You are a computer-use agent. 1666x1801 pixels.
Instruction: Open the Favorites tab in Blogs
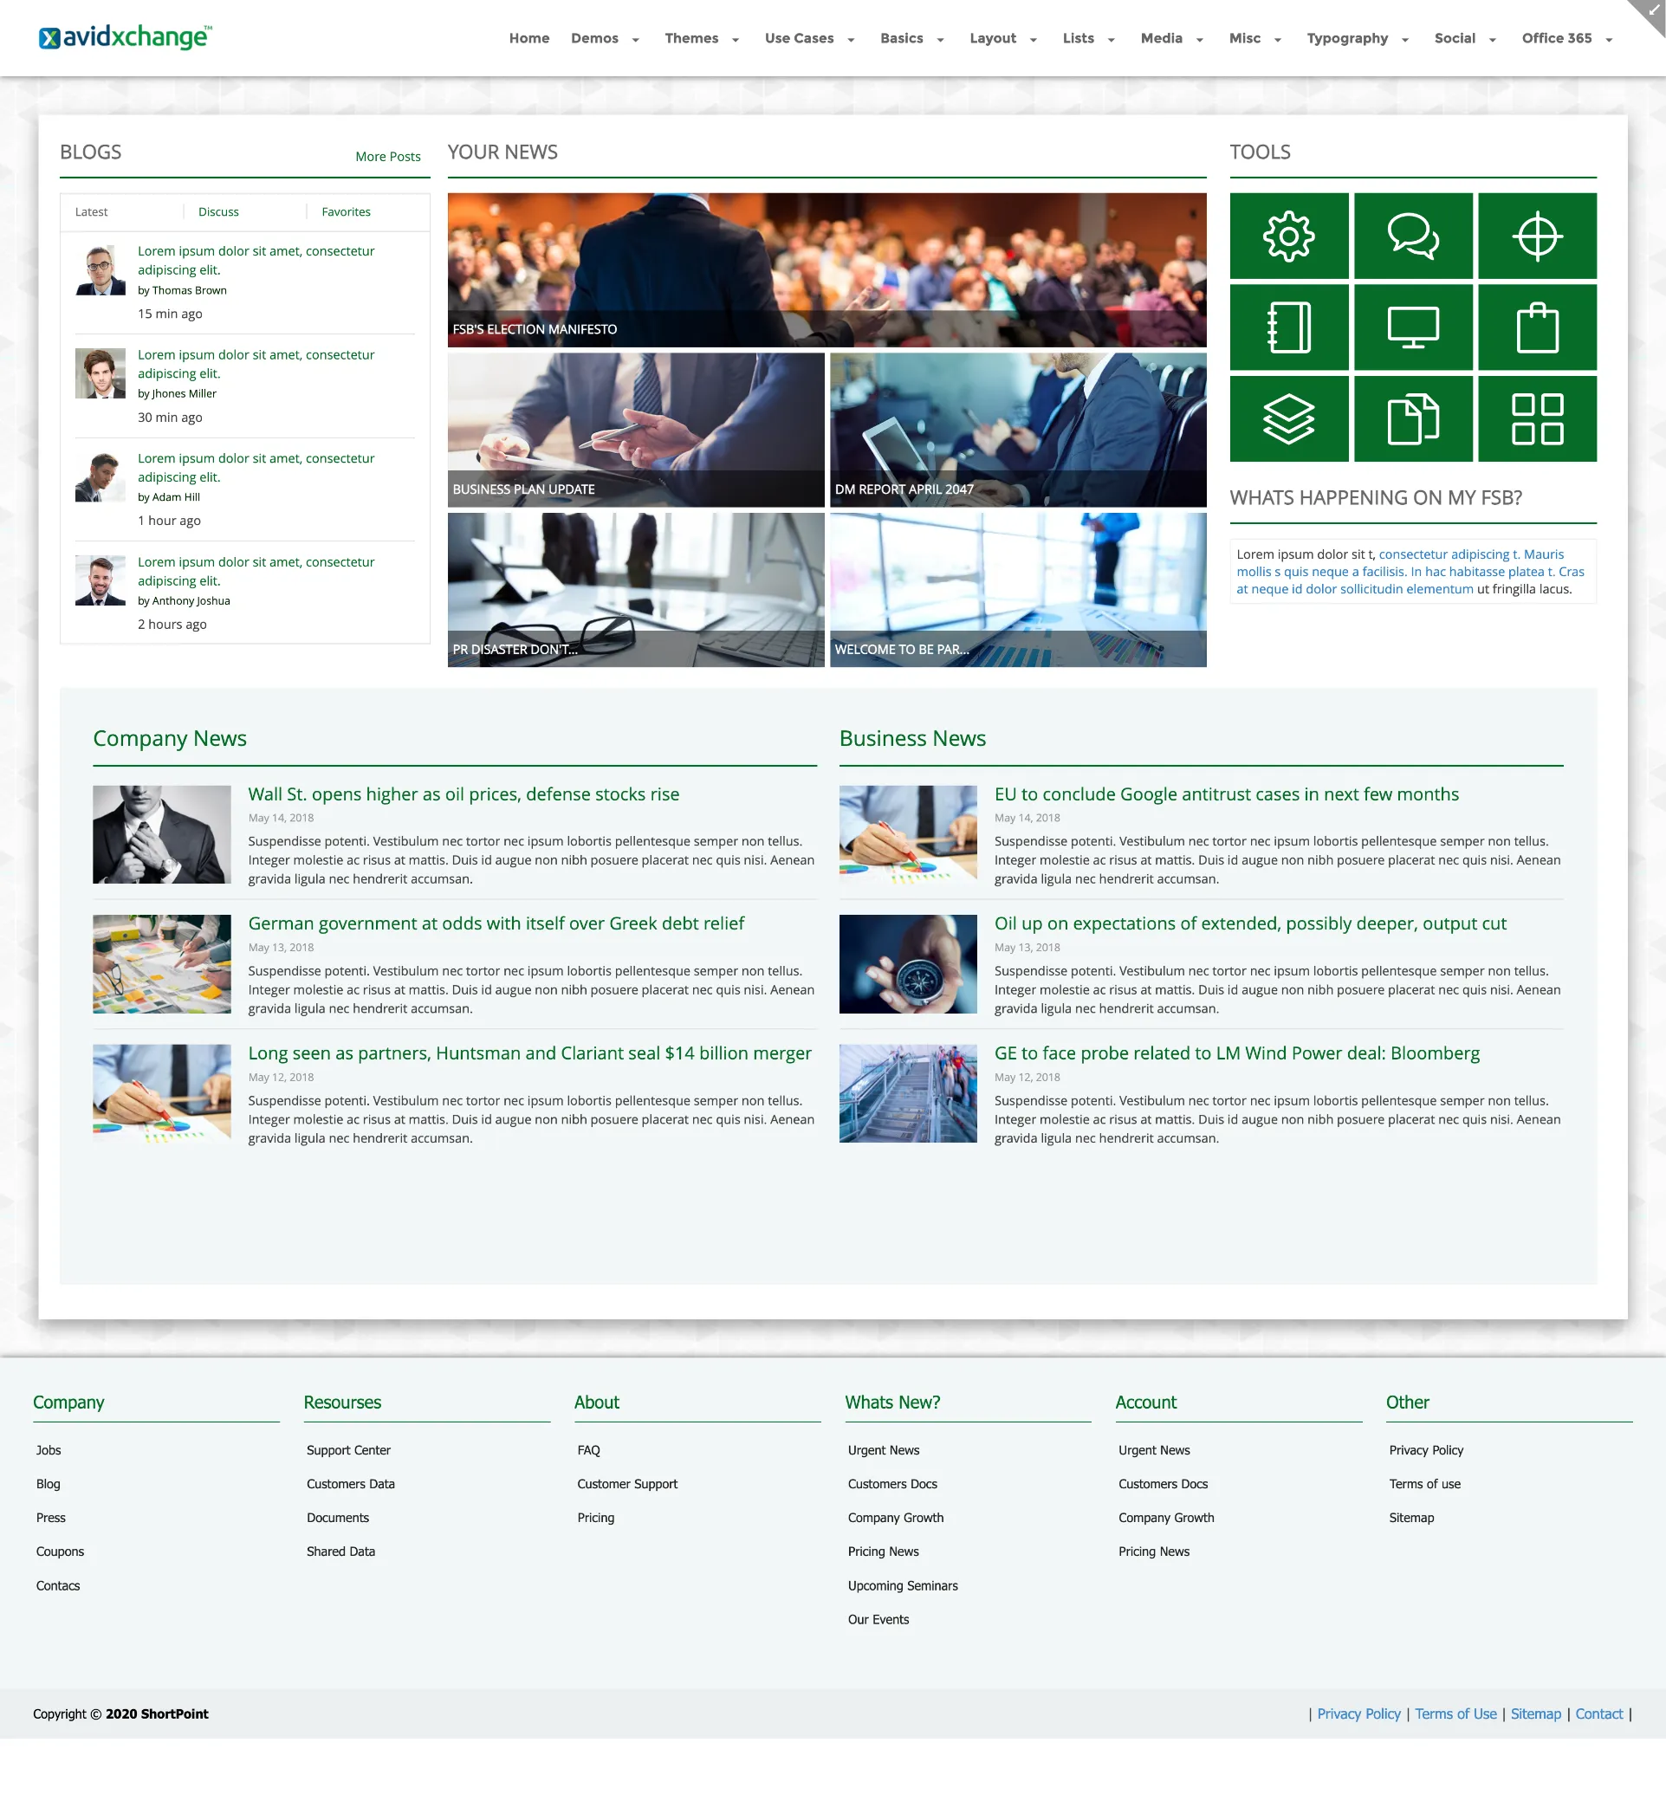[x=344, y=211]
